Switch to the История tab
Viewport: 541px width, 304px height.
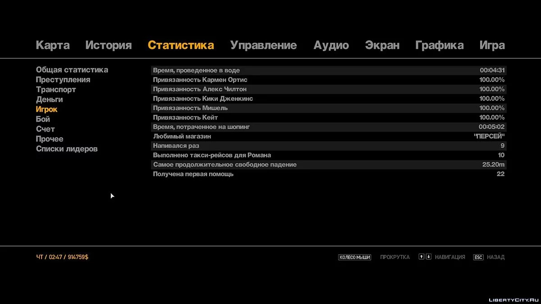[108, 45]
